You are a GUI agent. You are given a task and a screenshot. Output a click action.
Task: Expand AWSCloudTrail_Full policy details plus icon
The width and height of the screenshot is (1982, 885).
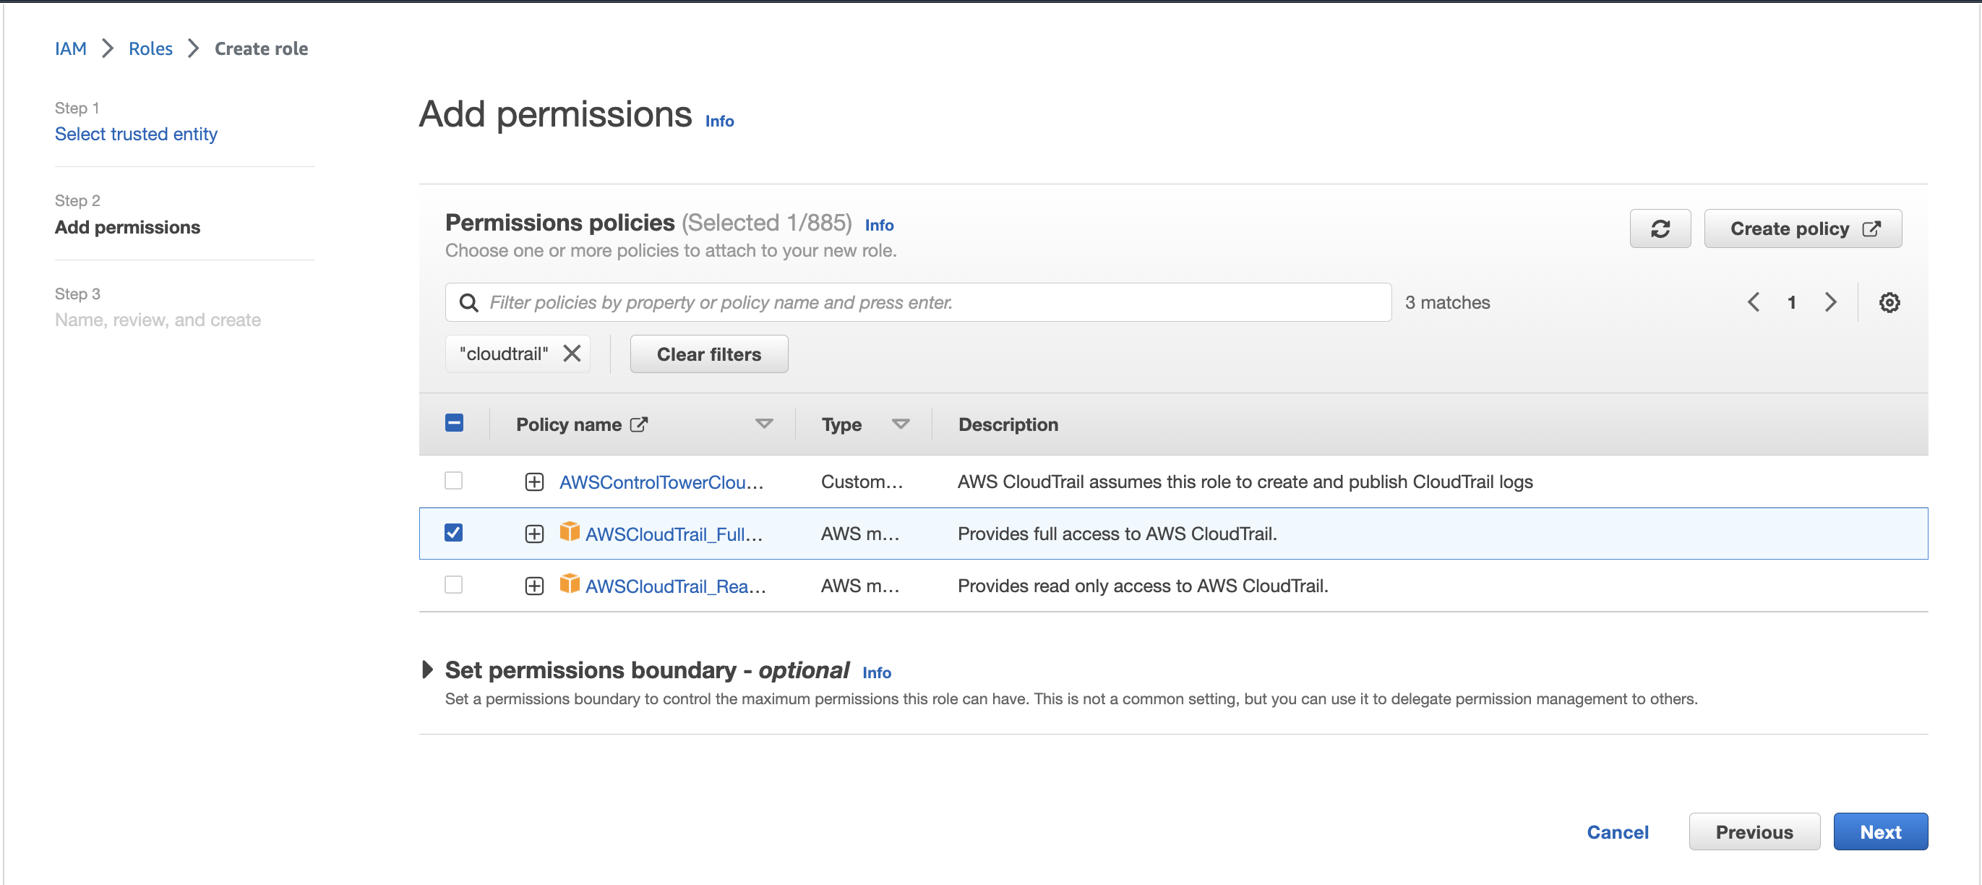(534, 534)
